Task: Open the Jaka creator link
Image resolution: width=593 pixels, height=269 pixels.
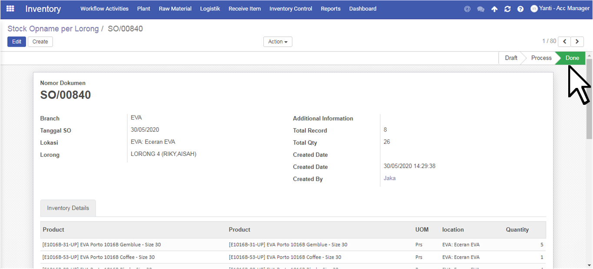Action: pyautogui.click(x=390, y=178)
